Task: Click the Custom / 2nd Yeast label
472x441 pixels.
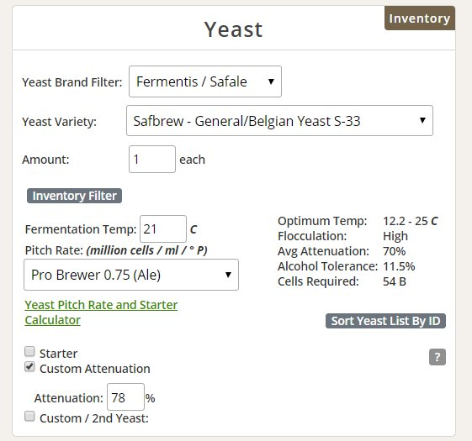Action: pyautogui.click(x=94, y=418)
